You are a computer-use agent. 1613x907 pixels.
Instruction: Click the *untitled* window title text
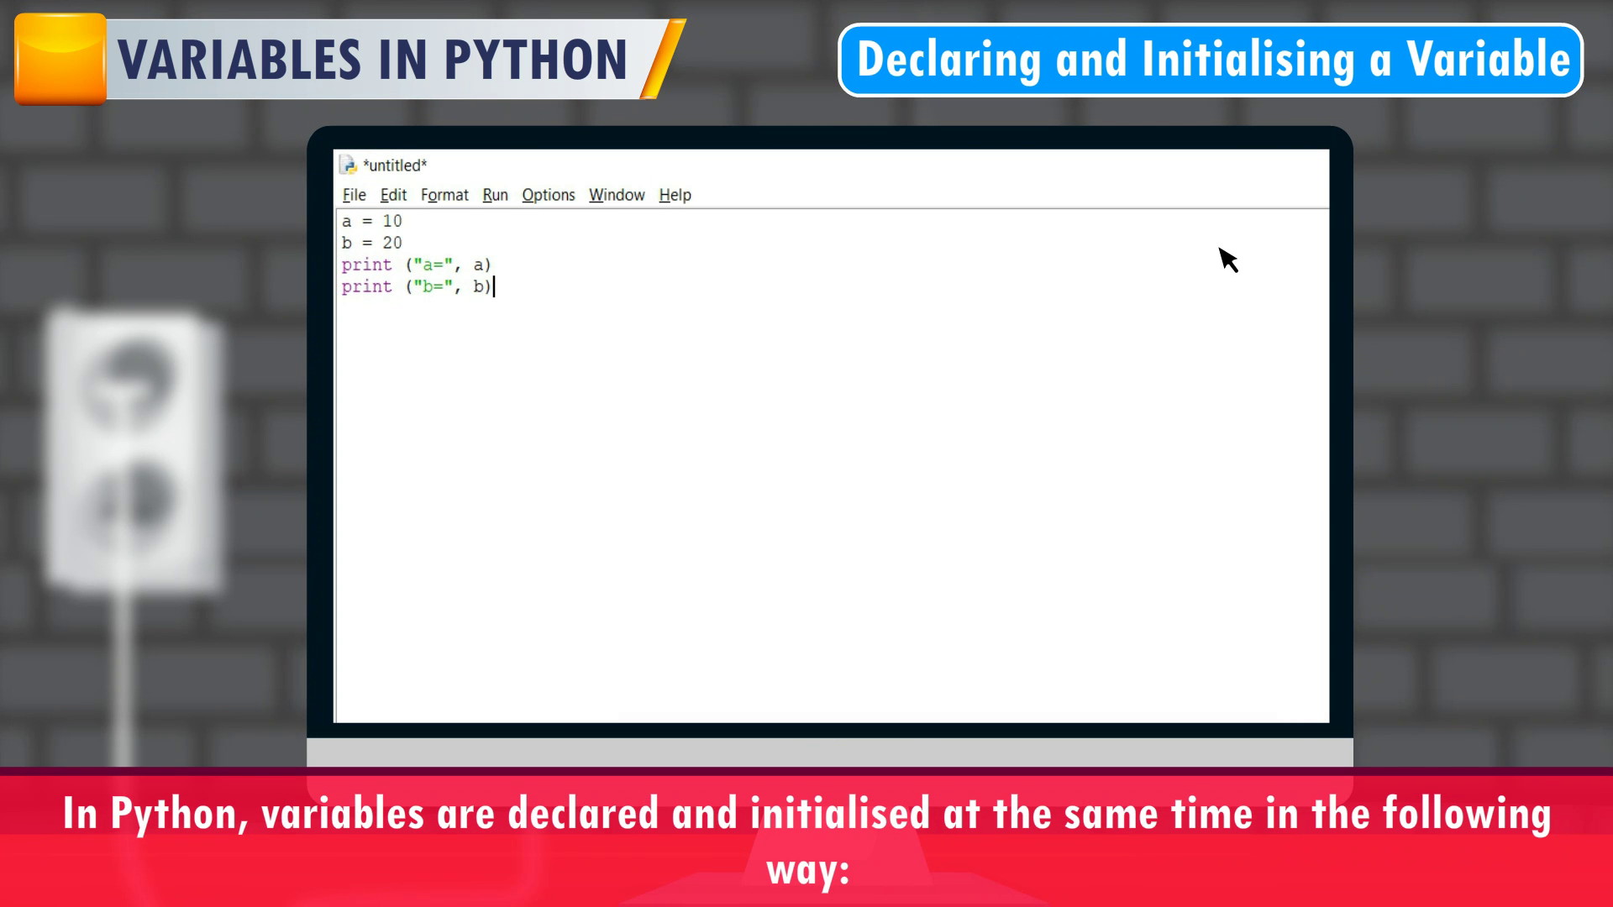[395, 165]
